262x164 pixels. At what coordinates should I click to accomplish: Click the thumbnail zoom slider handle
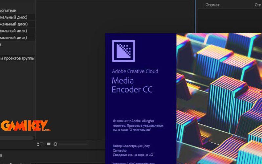click(x=55, y=144)
